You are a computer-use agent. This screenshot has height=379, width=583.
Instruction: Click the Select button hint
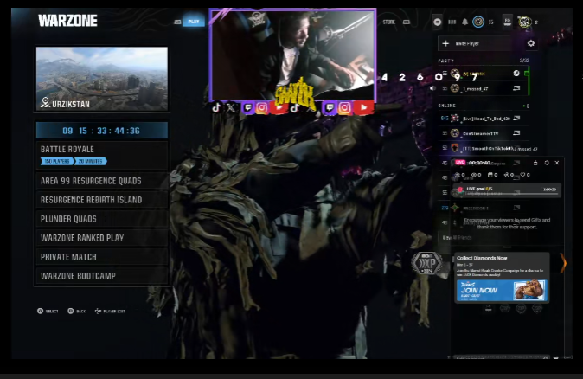48,311
